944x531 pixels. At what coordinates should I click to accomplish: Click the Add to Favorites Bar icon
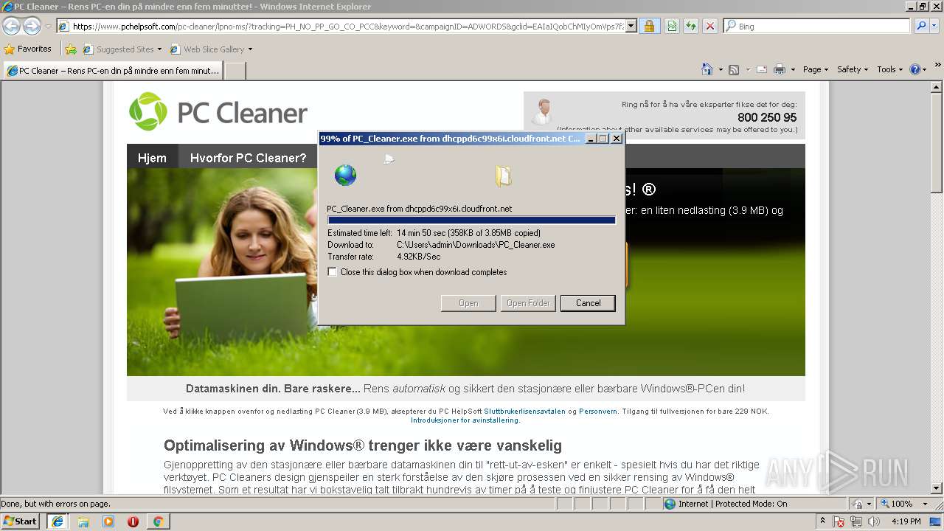71,49
